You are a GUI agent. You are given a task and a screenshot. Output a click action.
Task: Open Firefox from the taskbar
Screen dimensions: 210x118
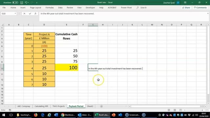click(x=36, y=115)
